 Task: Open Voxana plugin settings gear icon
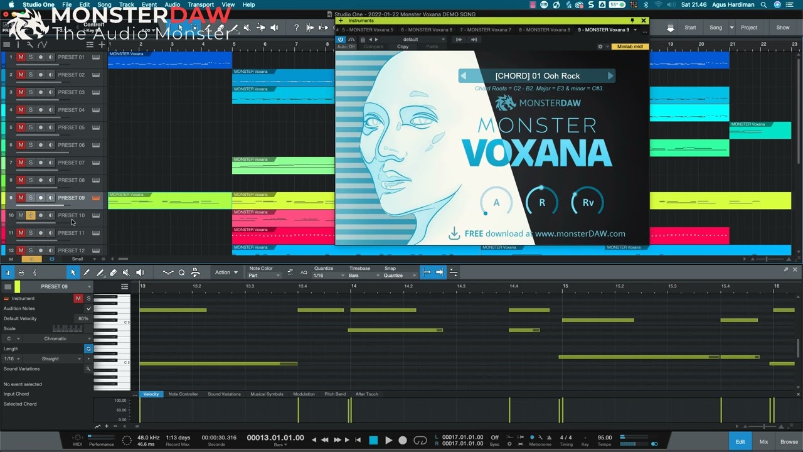[x=600, y=46]
